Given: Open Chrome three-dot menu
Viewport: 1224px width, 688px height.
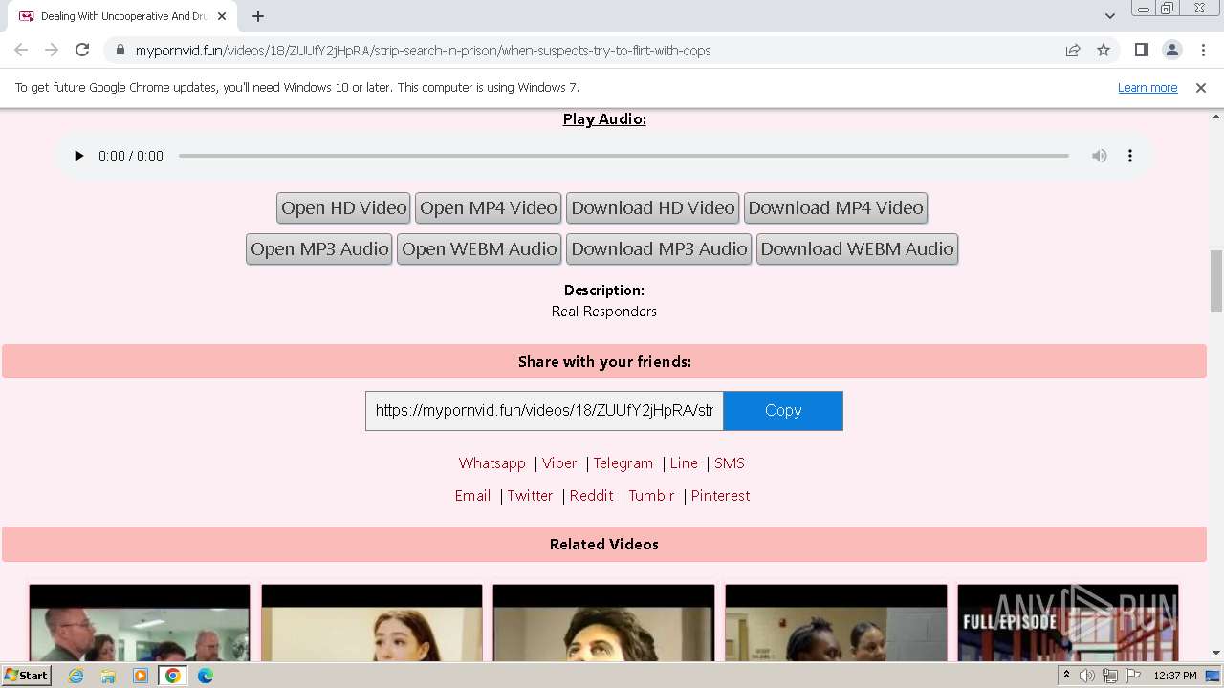Looking at the screenshot, I should (1203, 51).
